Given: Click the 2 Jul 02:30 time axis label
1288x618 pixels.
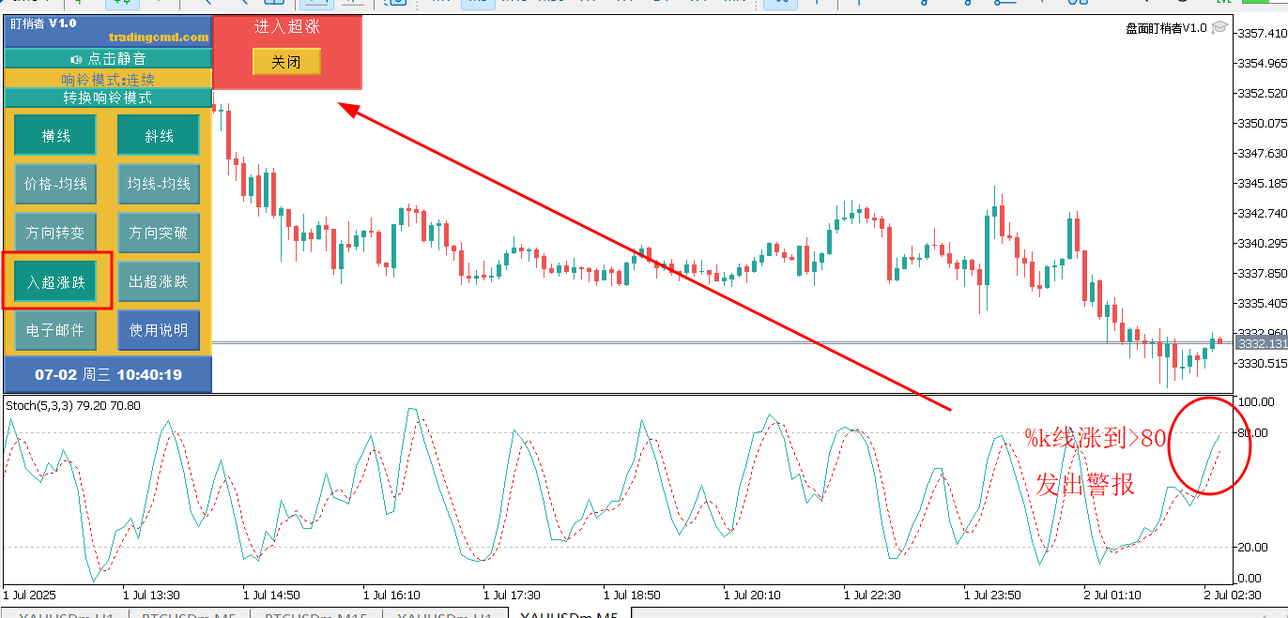Looking at the screenshot, I should click(1234, 595).
